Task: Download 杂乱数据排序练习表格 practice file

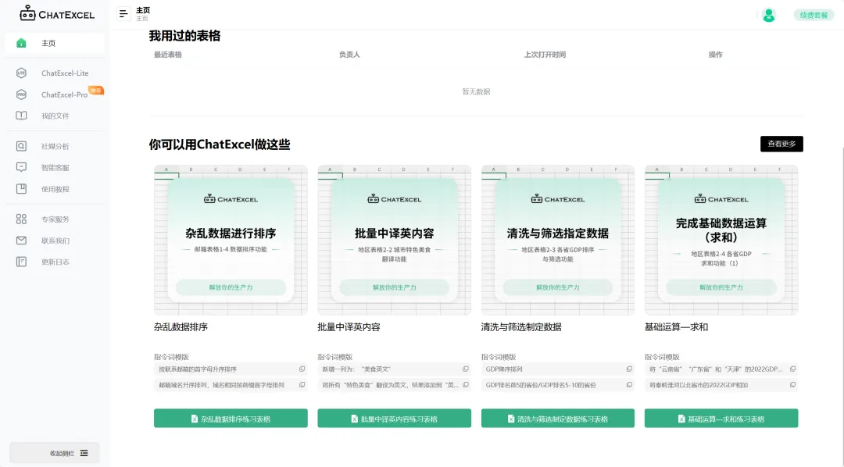Action: 229,418
